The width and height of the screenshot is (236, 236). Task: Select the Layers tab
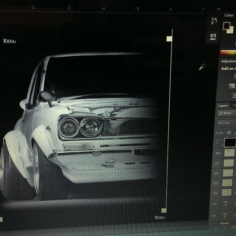[x=223, y=106]
